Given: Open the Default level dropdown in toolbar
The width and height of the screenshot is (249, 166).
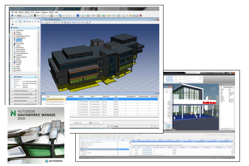Looking at the screenshot, I should click(25, 16).
